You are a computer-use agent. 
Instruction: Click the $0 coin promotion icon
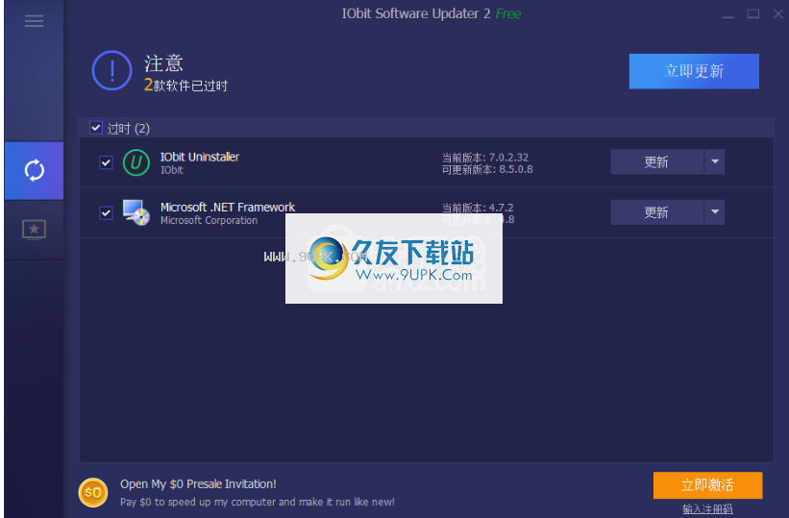(x=93, y=492)
